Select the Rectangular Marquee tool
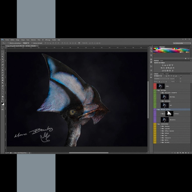 click(3, 52)
